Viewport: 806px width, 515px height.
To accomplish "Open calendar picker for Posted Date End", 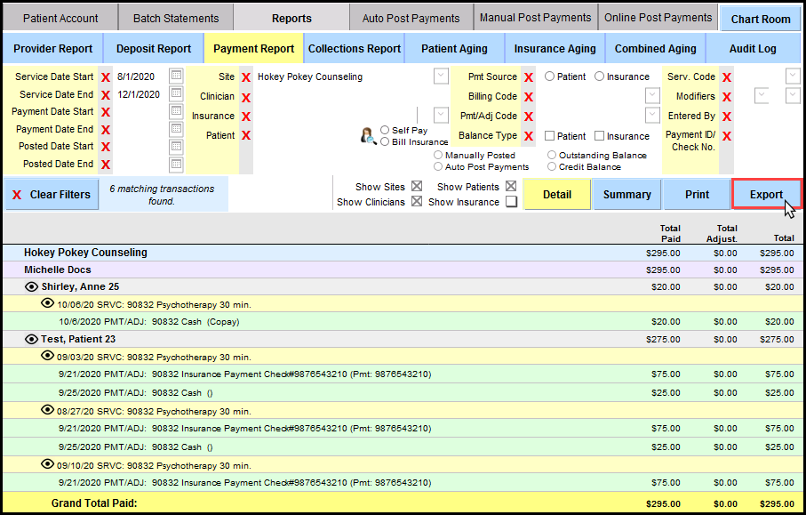I will [x=176, y=164].
